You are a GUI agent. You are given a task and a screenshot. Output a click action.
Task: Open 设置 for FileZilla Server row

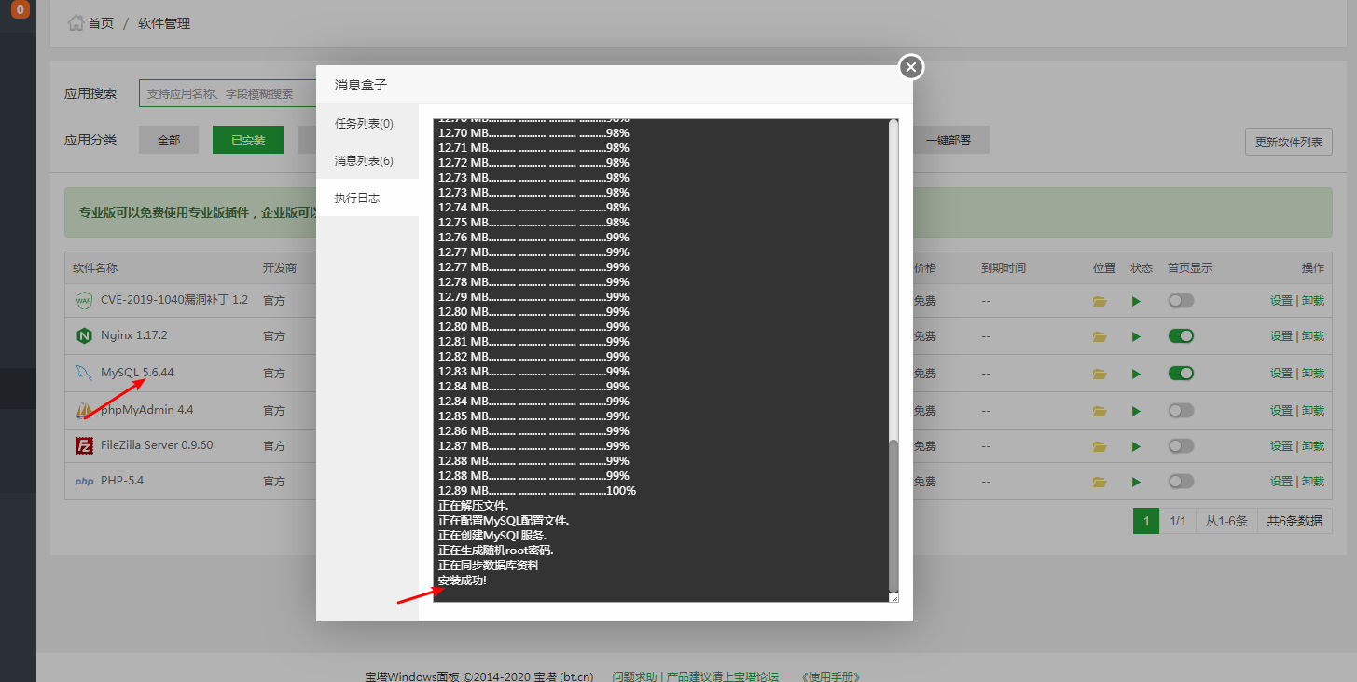(x=1281, y=446)
